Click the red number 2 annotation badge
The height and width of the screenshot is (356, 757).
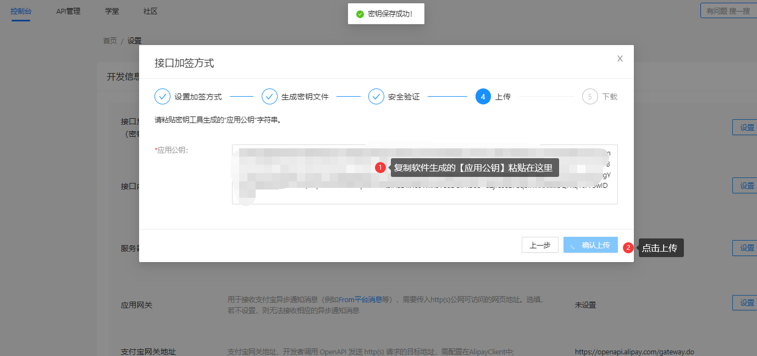[x=628, y=248]
